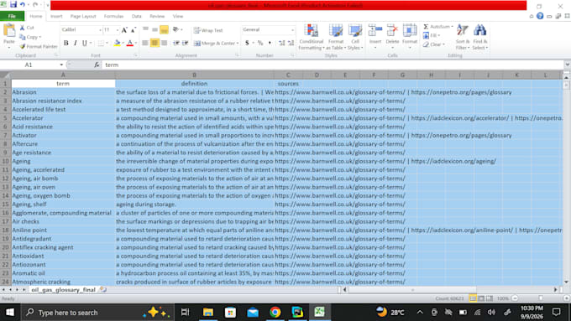Open the Calibri font name dropdown
This screenshot has height=321, width=571.
100,30
